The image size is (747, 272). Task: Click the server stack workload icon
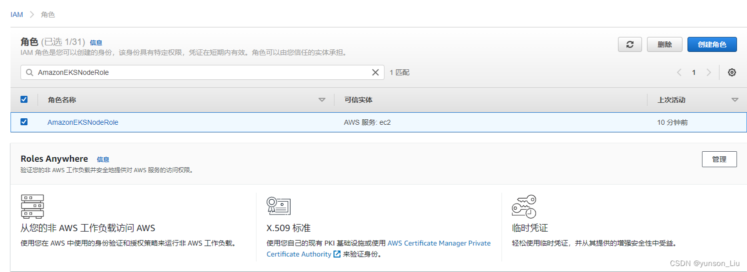click(x=32, y=206)
